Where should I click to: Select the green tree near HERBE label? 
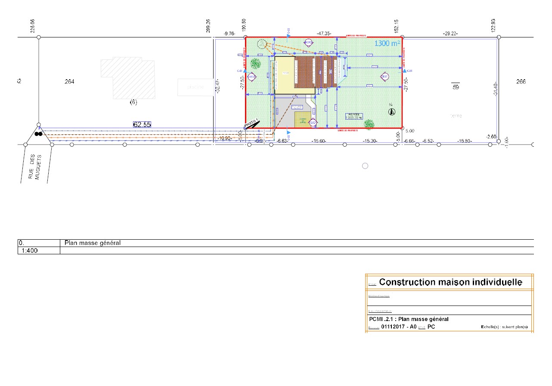[x=369, y=124]
